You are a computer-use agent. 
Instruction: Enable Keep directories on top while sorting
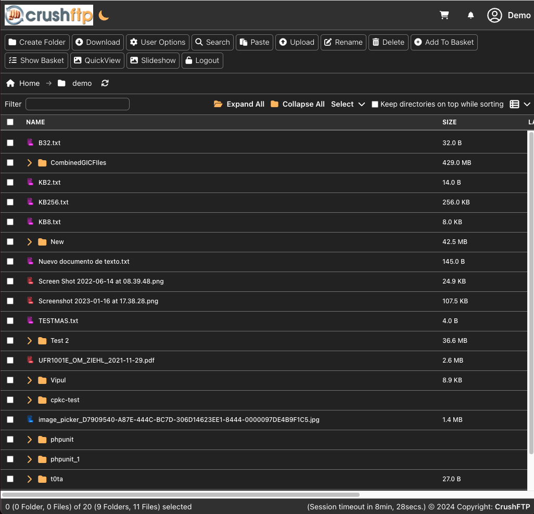point(375,104)
